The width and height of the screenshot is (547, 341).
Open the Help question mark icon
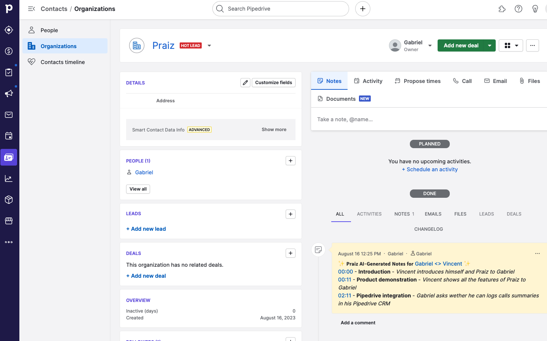[x=519, y=9]
